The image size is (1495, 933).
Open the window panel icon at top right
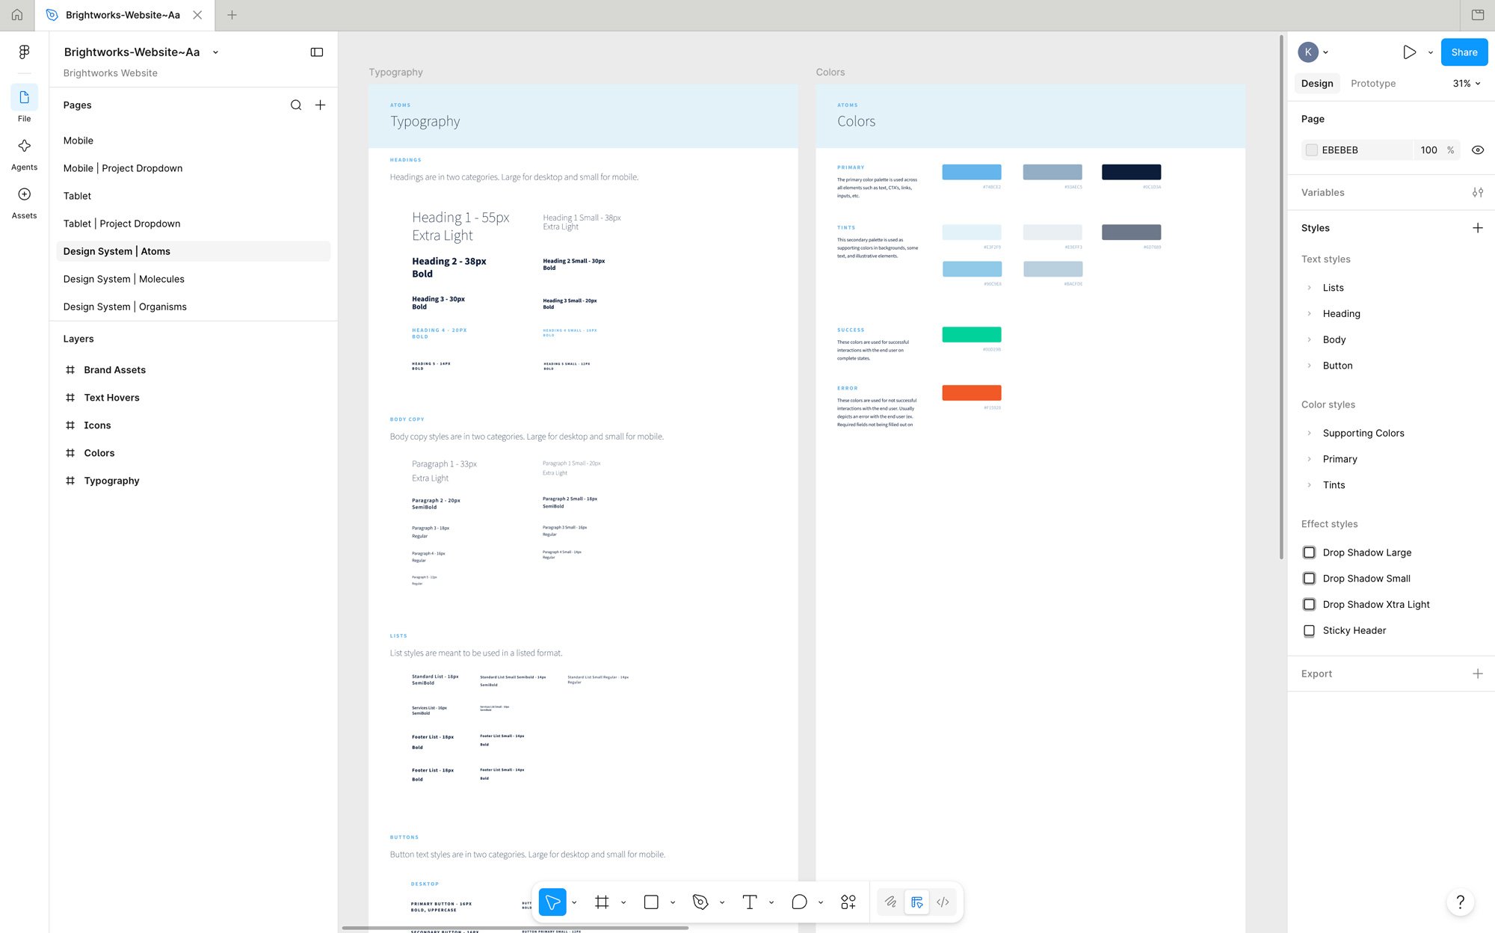coord(1478,15)
